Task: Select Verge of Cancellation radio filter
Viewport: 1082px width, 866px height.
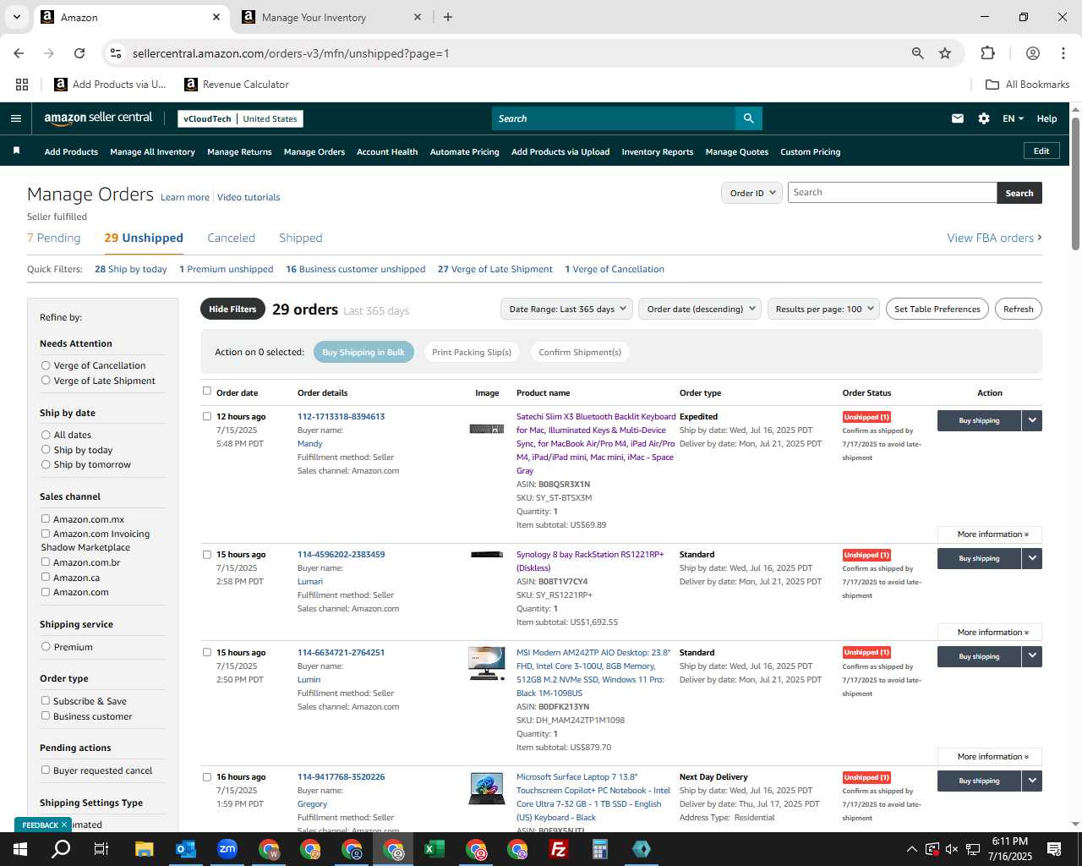Action: point(46,365)
